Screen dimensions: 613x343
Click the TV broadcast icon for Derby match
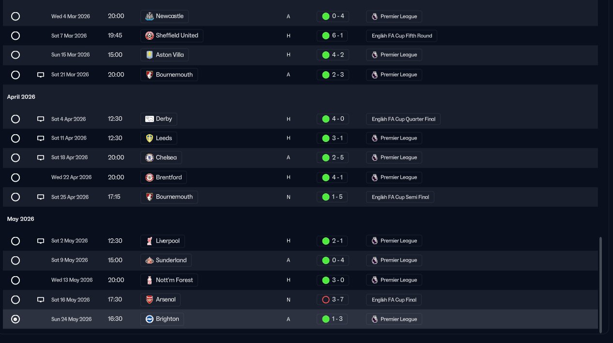point(41,119)
